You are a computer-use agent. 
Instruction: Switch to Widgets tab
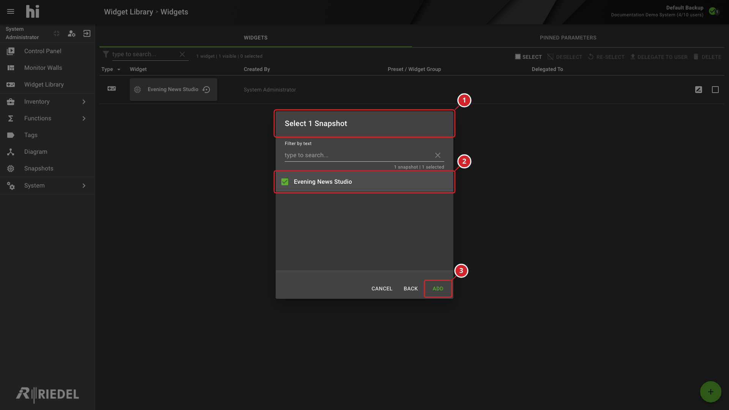[256, 38]
